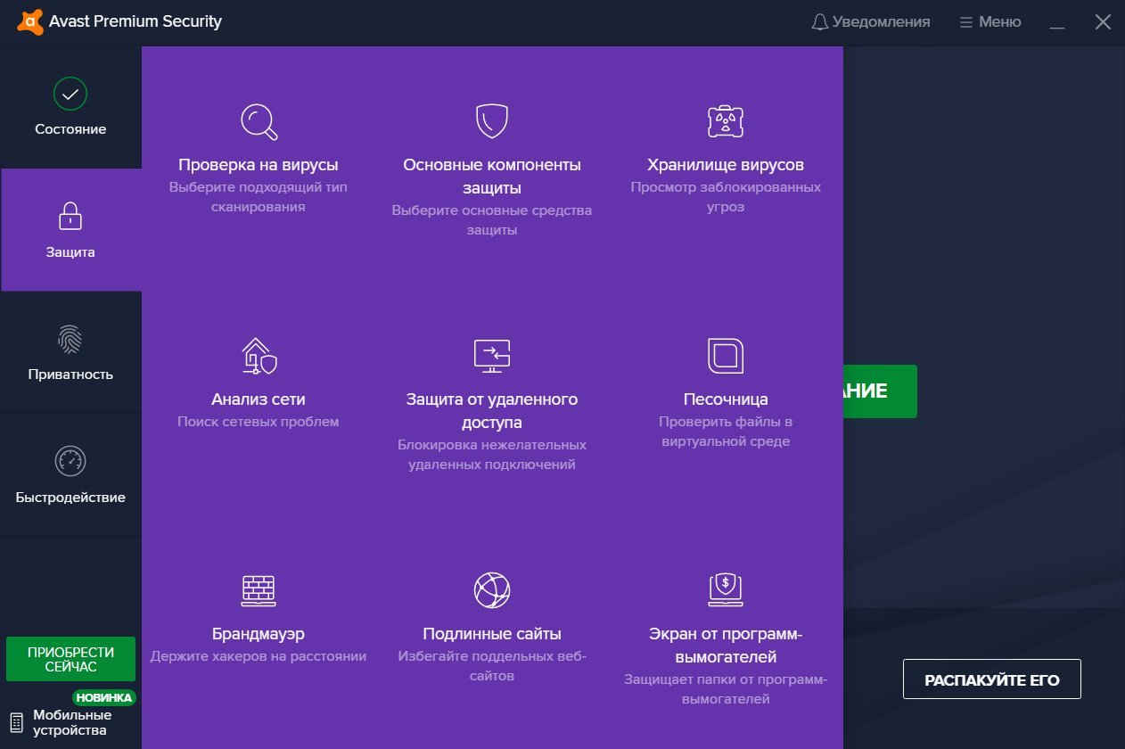Click the firewall brick wall icon
This screenshot has width=1125, height=749.
point(259,590)
